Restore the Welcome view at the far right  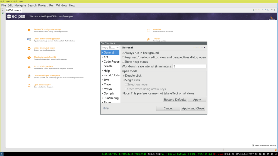coord(275,10)
